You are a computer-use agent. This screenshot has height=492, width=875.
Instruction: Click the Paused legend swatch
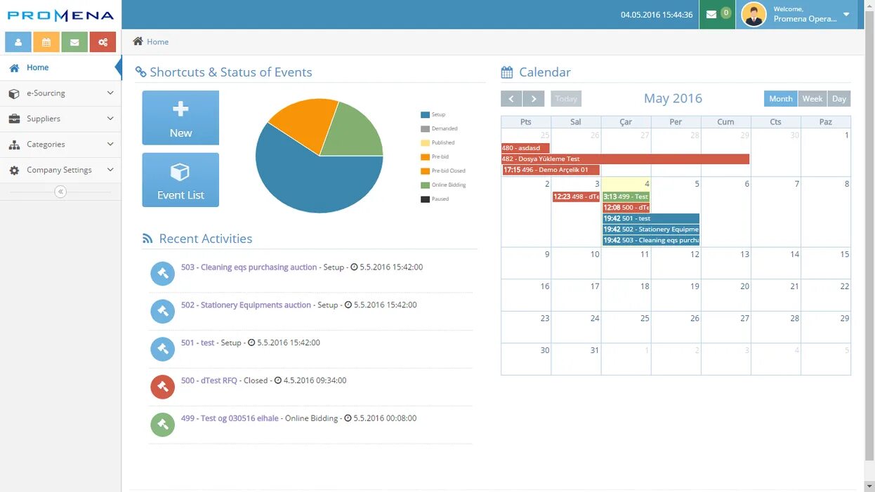pos(425,199)
